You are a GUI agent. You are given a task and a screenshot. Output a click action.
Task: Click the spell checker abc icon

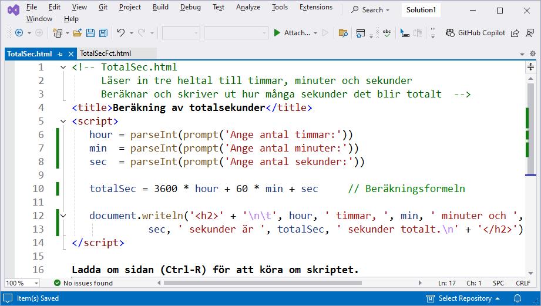point(387,33)
